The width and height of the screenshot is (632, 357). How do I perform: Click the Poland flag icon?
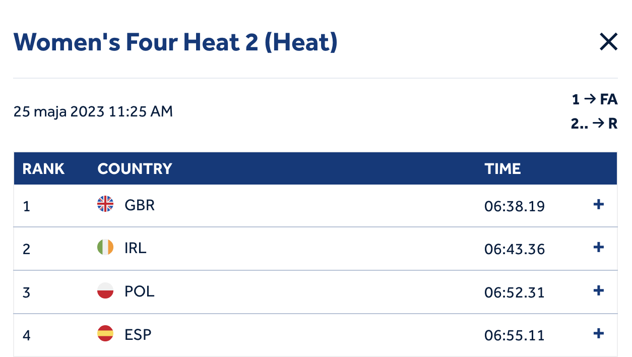[x=105, y=291]
